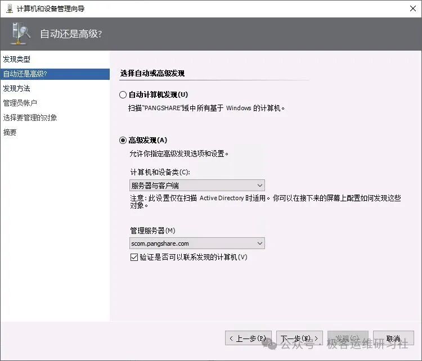The height and width of the screenshot is (361, 422).
Task: Click the 发现(C) button
Action: tap(348, 338)
